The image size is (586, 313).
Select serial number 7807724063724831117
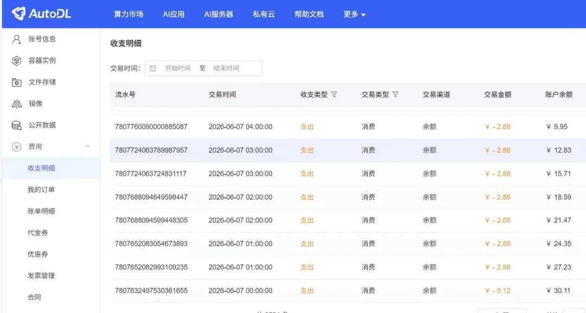coord(151,174)
